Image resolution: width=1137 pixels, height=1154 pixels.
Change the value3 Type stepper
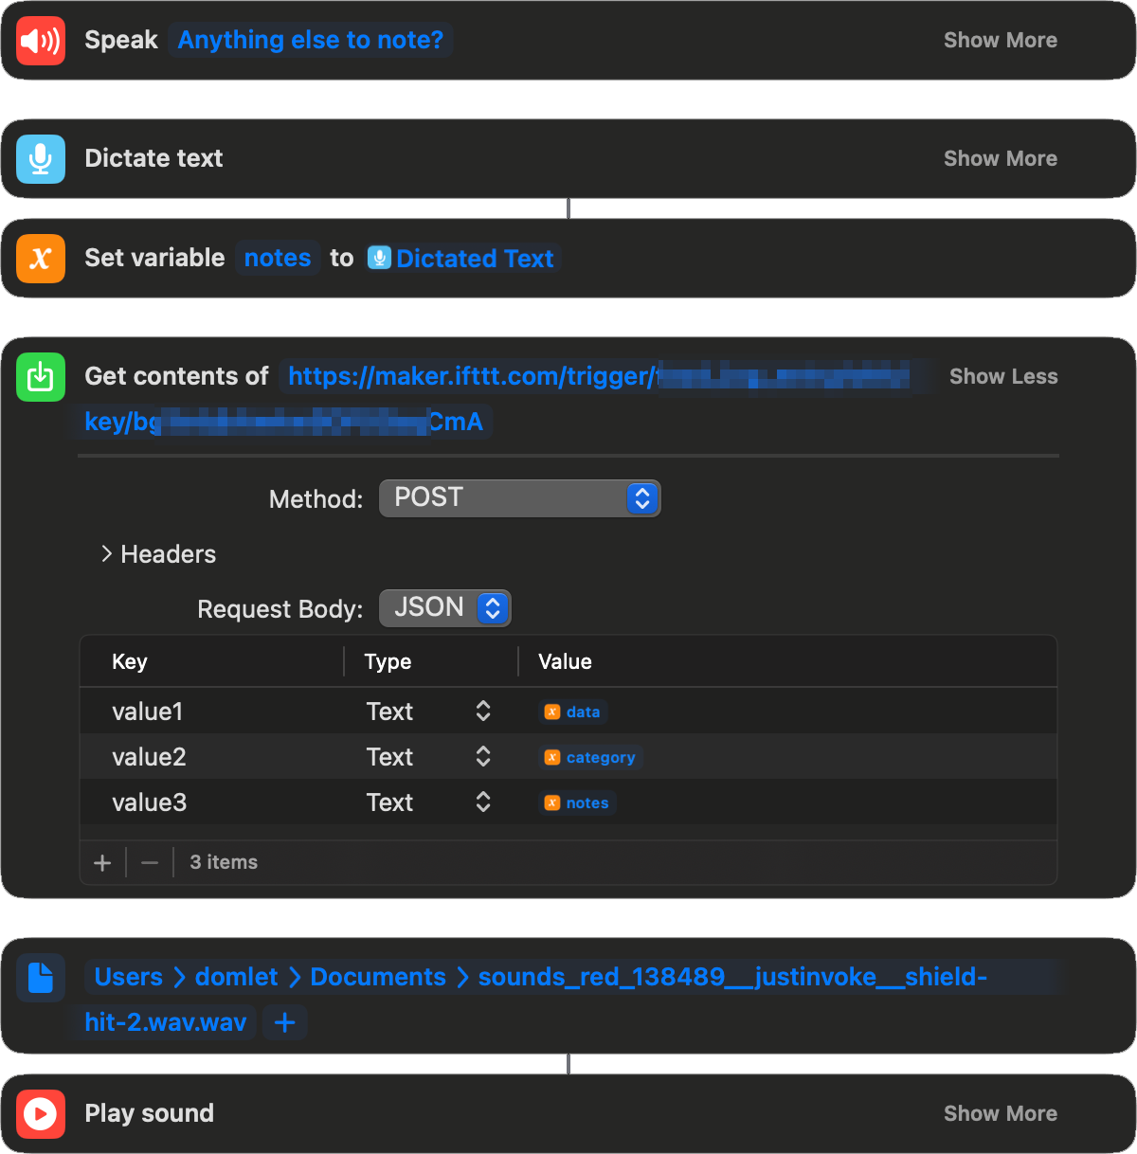(x=483, y=802)
